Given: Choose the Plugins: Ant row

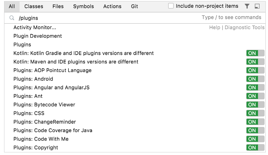Looking at the screenshot, I should 135,96.
